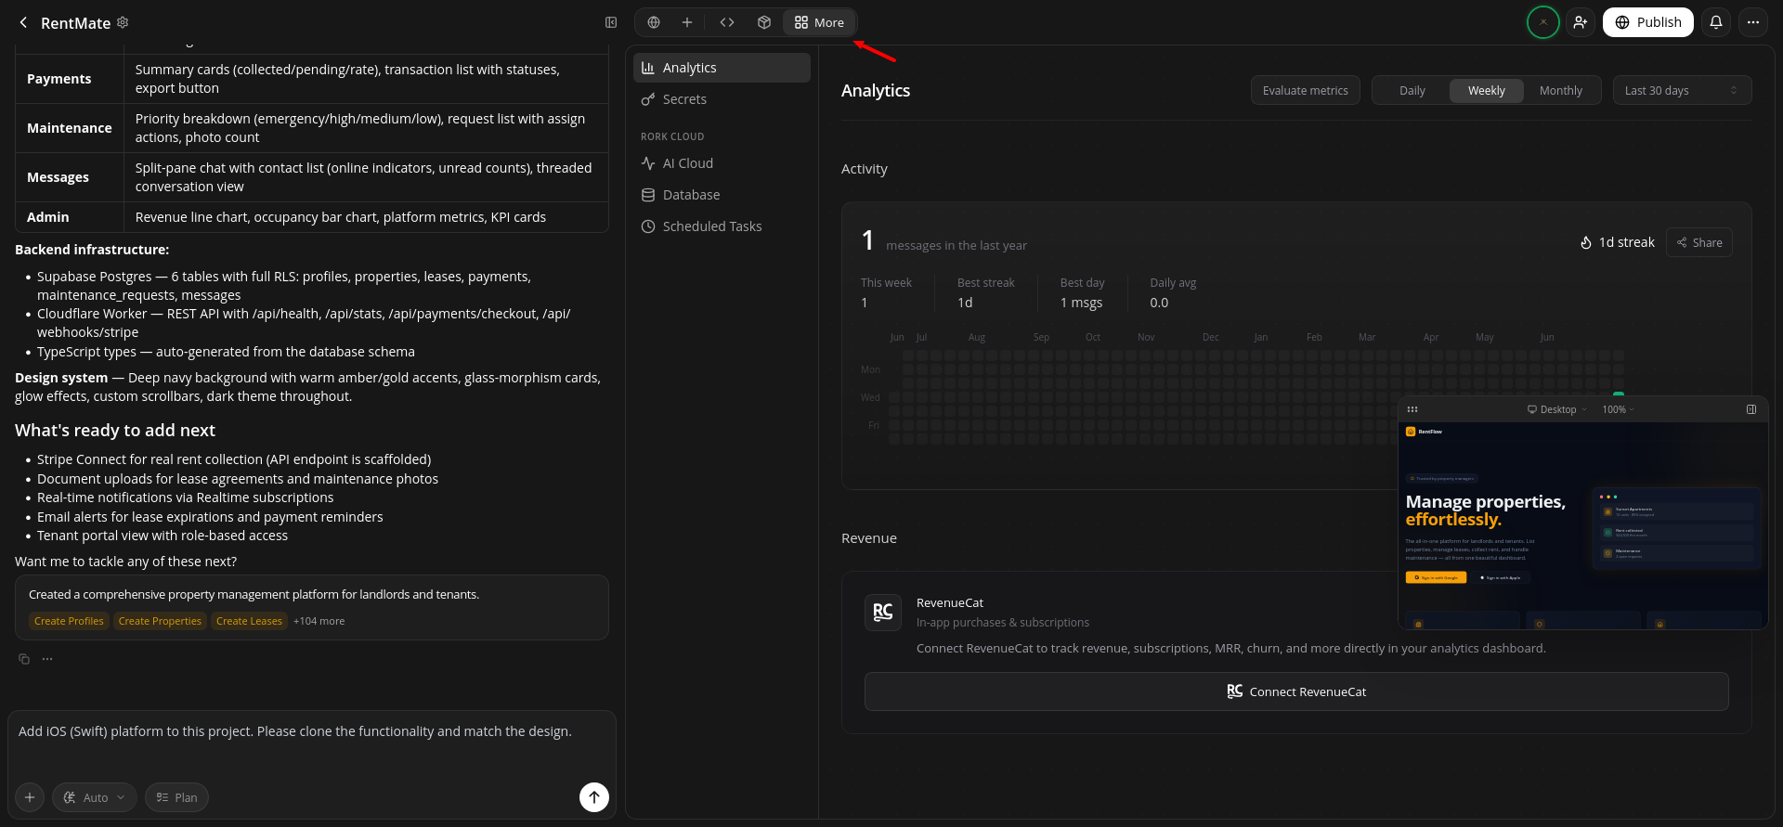1783x827 pixels.
Task: Click the Admin table row label
Action: (x=48, y=217)
